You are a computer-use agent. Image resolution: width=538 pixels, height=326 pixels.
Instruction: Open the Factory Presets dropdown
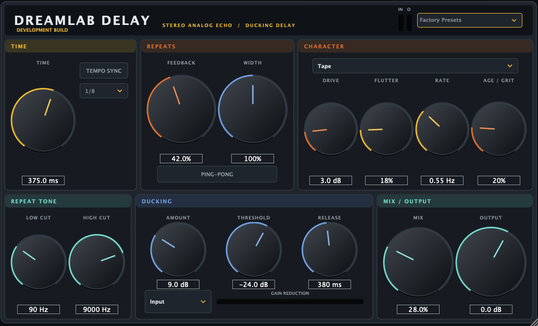point(469,20)
